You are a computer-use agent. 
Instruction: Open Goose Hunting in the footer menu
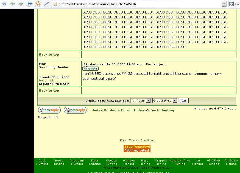point(58,162)
